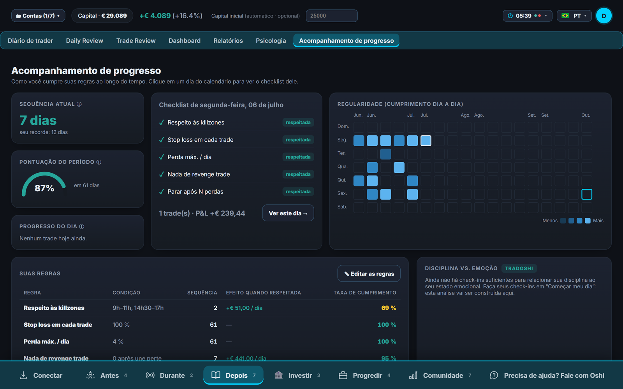Click the Progredir briefcase icon
Screen dimensions: 623x389
tap(343, 375)
